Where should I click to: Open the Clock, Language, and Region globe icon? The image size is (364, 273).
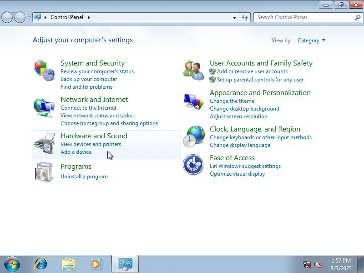(194, 136)
